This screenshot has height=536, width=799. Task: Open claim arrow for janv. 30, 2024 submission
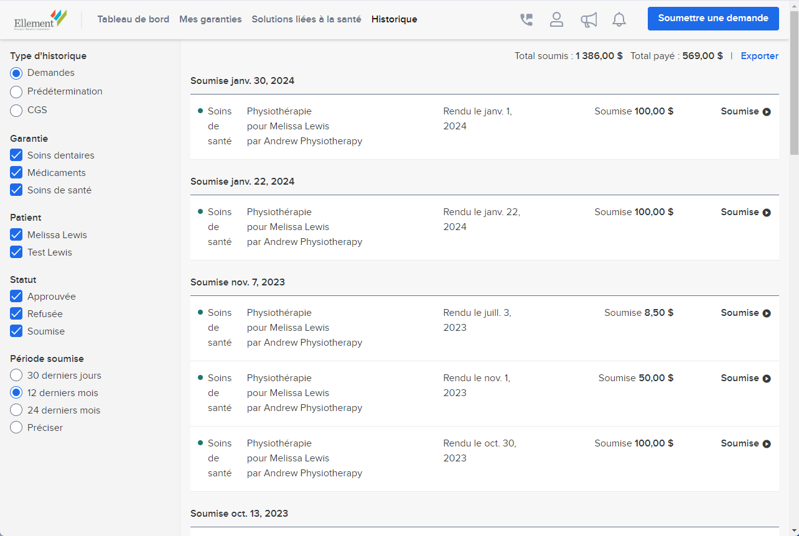[767, 112]
